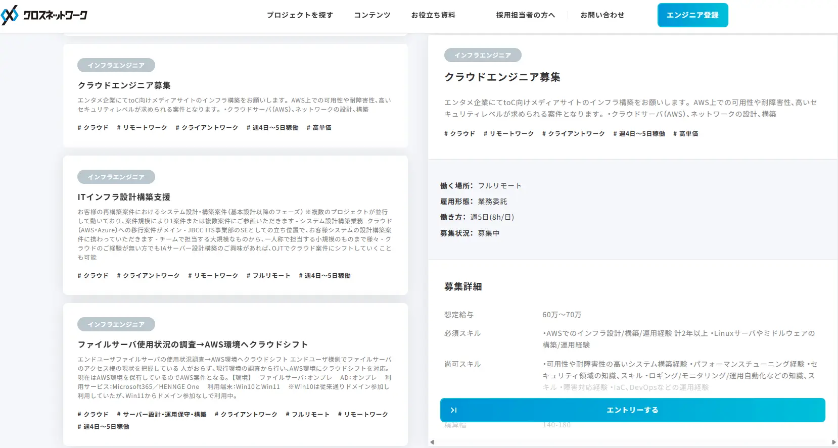Select #クライアントワーク tag in クラウドエンジニア募集 list card
838x448 pixels.
pos(207,128)
